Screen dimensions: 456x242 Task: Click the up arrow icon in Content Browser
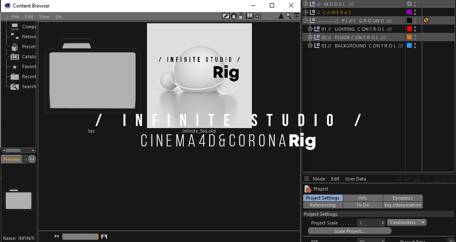[x=281, y=16]
